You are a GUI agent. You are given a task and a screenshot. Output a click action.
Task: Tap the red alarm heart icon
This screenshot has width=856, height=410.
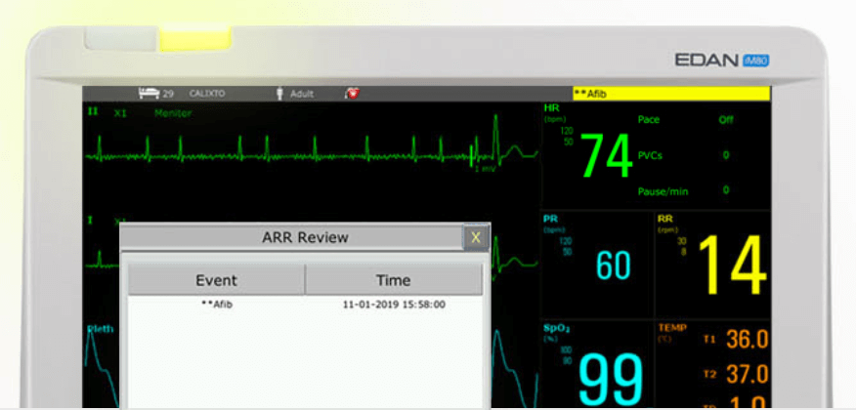click(x=351, y=94)
